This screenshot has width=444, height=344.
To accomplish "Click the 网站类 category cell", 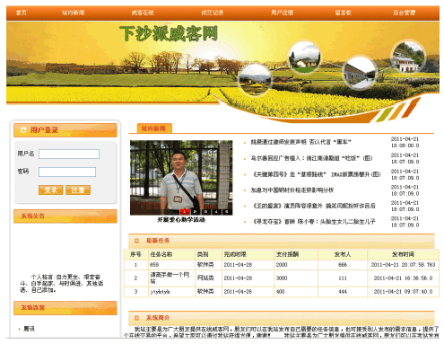I will pos(205,278).
